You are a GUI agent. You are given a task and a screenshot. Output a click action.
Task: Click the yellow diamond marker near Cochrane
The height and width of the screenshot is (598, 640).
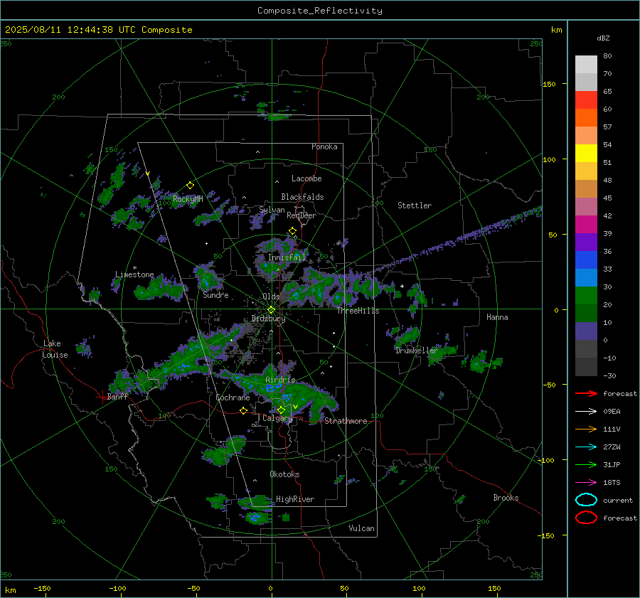point(243,411)
